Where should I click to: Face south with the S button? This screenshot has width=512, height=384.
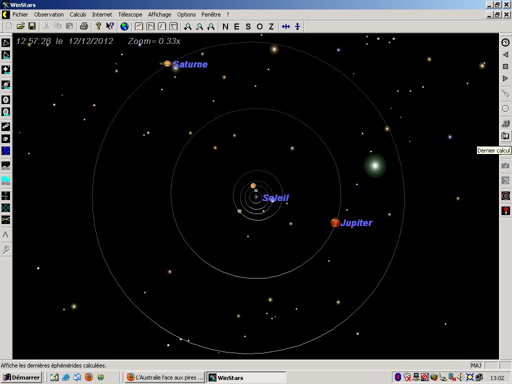248,26
